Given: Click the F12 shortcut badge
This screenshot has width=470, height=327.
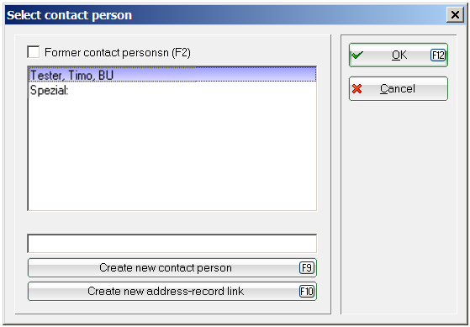Looking at the screenshot, I should click(x=438, y=55).
